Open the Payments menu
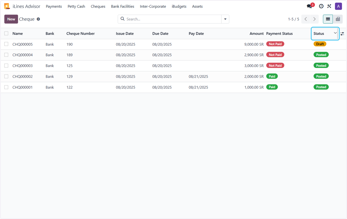This screenshot has height=219, width=347. pos(54,6)
